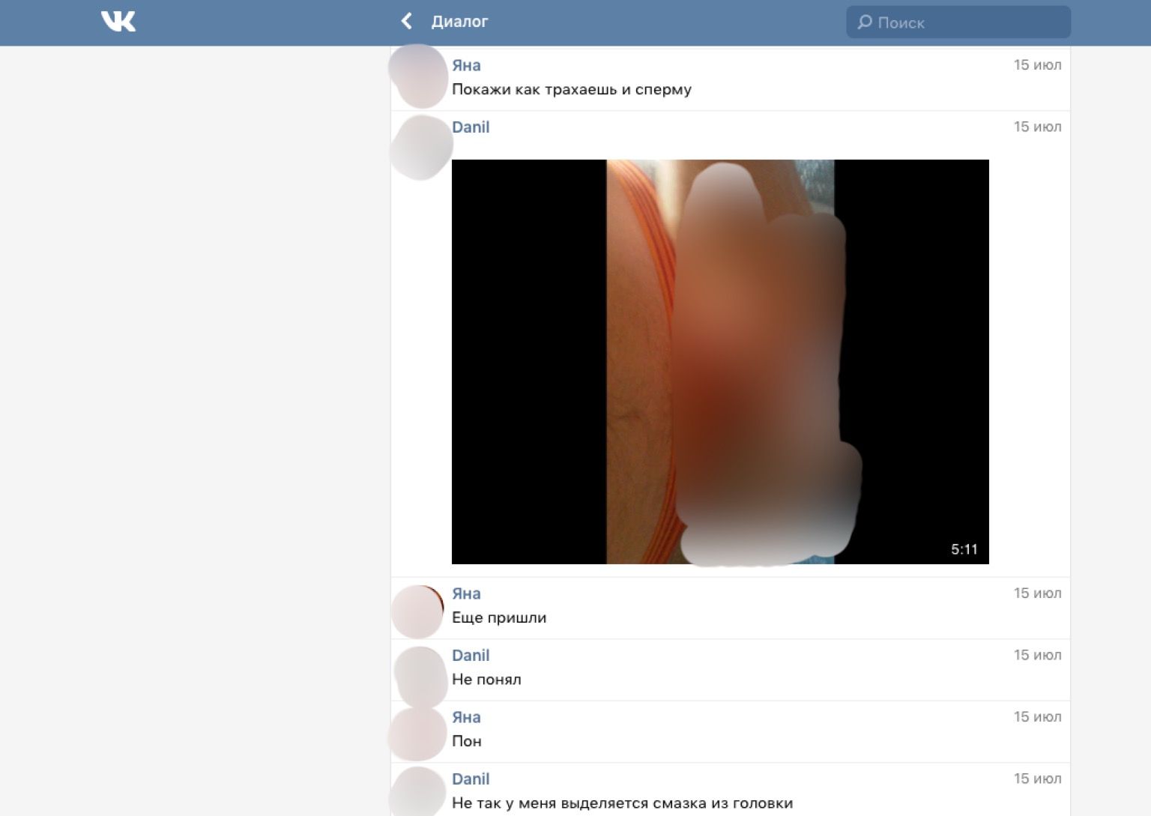Click Яна's avatar next to 'Еще пришли'

click(418, 611)
